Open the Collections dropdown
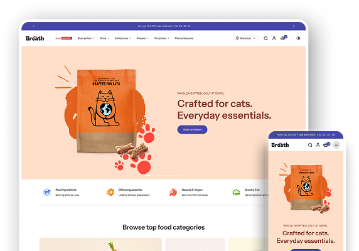 [123, 38]
